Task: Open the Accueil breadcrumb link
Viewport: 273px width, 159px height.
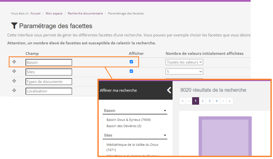Action: 35,13
